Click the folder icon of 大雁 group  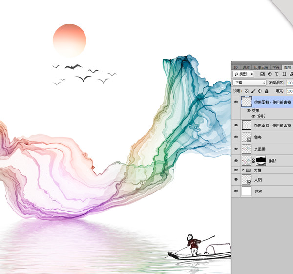click(x=248, y=170)
